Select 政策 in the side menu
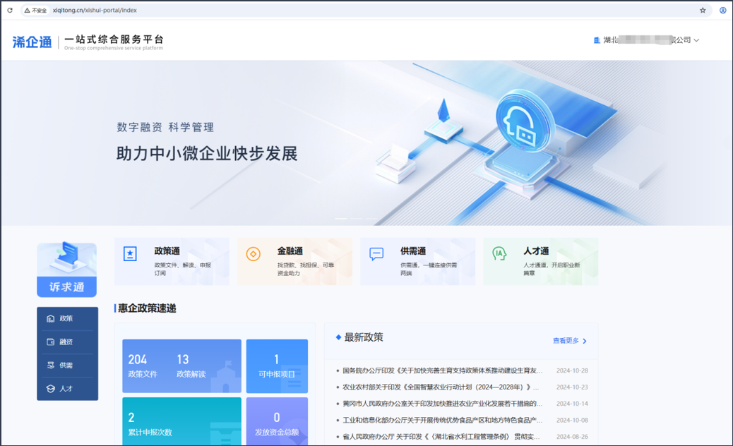 tap(67, 318)
